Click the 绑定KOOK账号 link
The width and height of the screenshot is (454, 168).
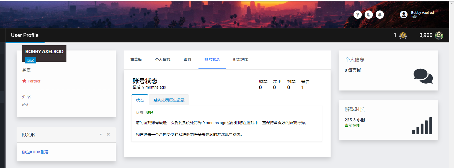point(35,152)
